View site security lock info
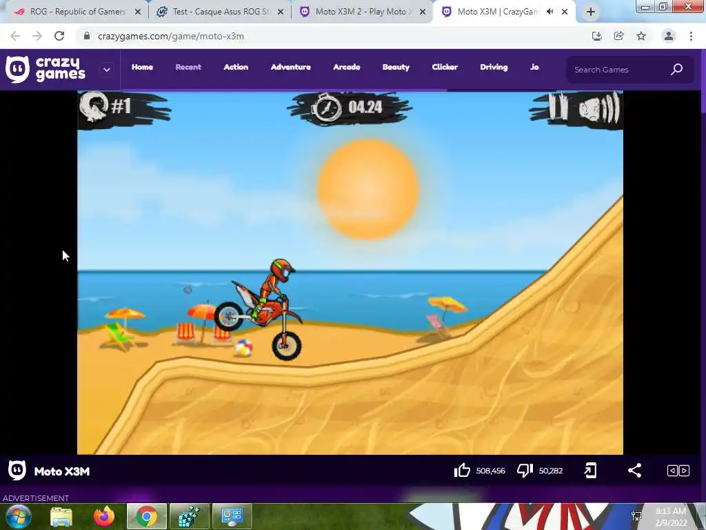 point(87,36)
